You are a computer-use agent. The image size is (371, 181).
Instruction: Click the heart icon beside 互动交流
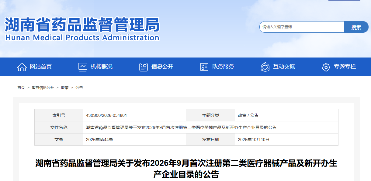[265, 67]
